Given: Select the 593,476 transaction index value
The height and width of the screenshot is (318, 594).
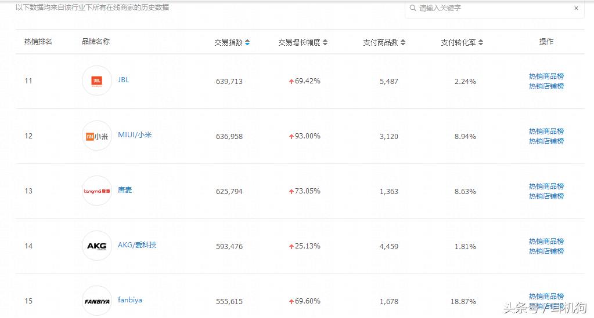Looking at the screenshot, I should coord(229,247).
